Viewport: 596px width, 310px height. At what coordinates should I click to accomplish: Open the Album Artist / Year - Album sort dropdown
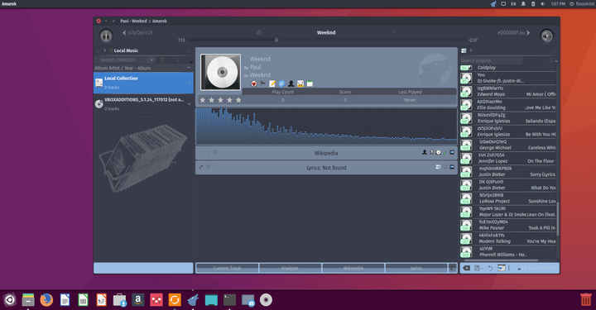(x=143, y=68)
